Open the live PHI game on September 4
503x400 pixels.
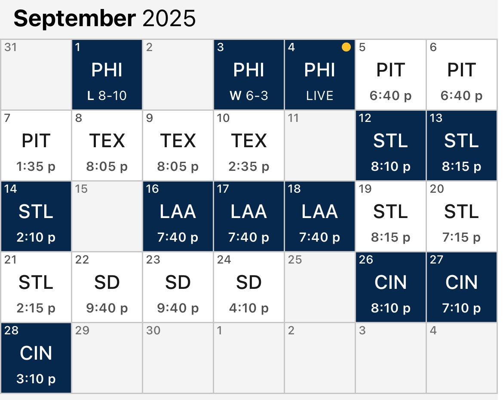tap(320, 75)
